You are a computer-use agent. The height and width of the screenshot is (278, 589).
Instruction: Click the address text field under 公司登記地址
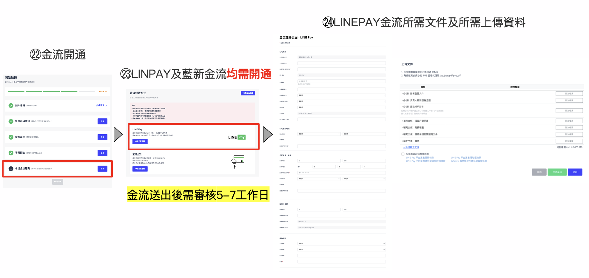[x=341, y=146]
